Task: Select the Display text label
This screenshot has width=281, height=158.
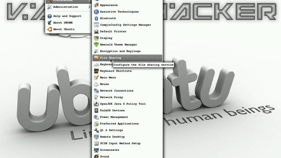Action: pos(106,38)
